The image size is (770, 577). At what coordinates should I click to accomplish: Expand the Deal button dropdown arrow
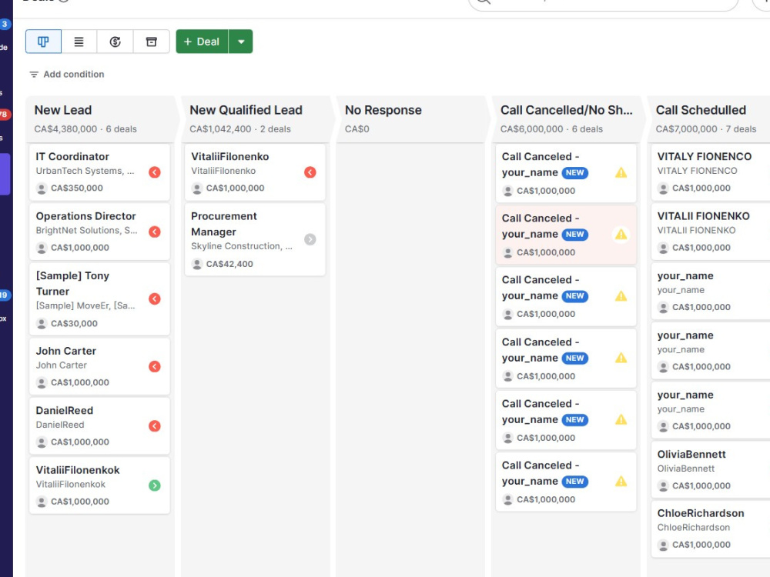click(x=240, y=42)
